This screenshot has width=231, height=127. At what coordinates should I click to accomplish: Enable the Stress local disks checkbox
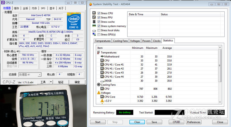tap(99, 30)
